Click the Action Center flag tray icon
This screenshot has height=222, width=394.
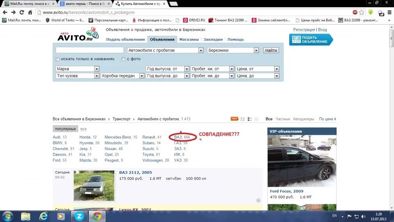(349, 216)
